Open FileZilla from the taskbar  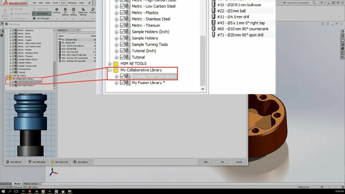(30, 191)
